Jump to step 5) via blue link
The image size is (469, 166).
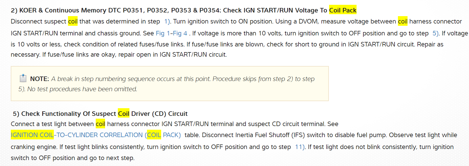tap(435, 33)
